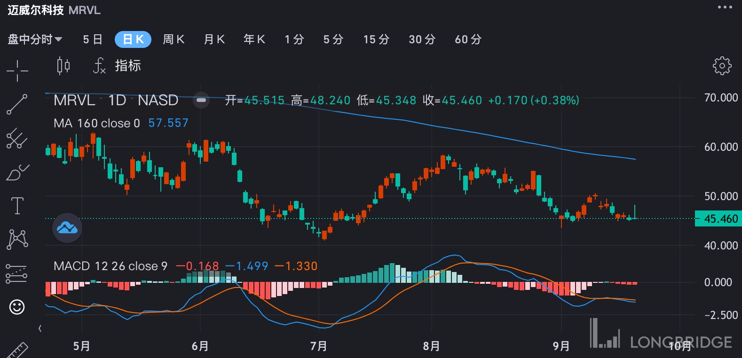Switch to the 周K weekly tab
Screen dimensions: 742x358
[x=174, y=39]
